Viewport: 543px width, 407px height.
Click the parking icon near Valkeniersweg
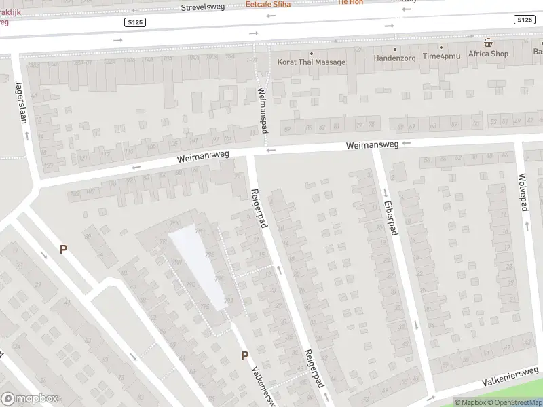(244, 355)
